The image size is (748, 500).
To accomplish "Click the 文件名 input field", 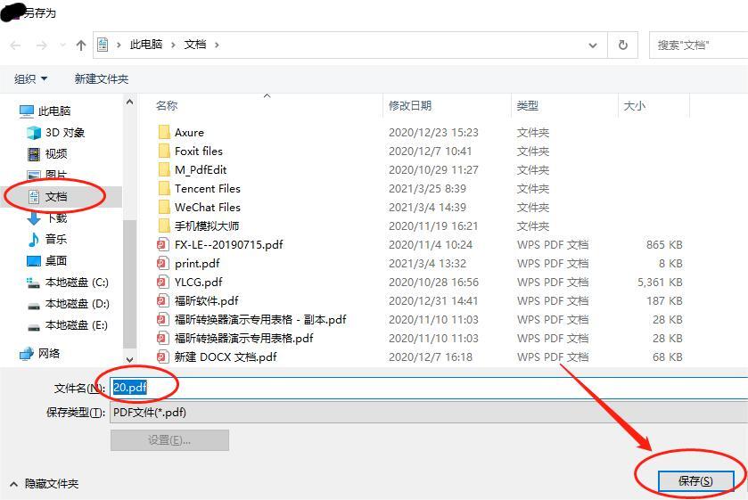I will 429,388.
